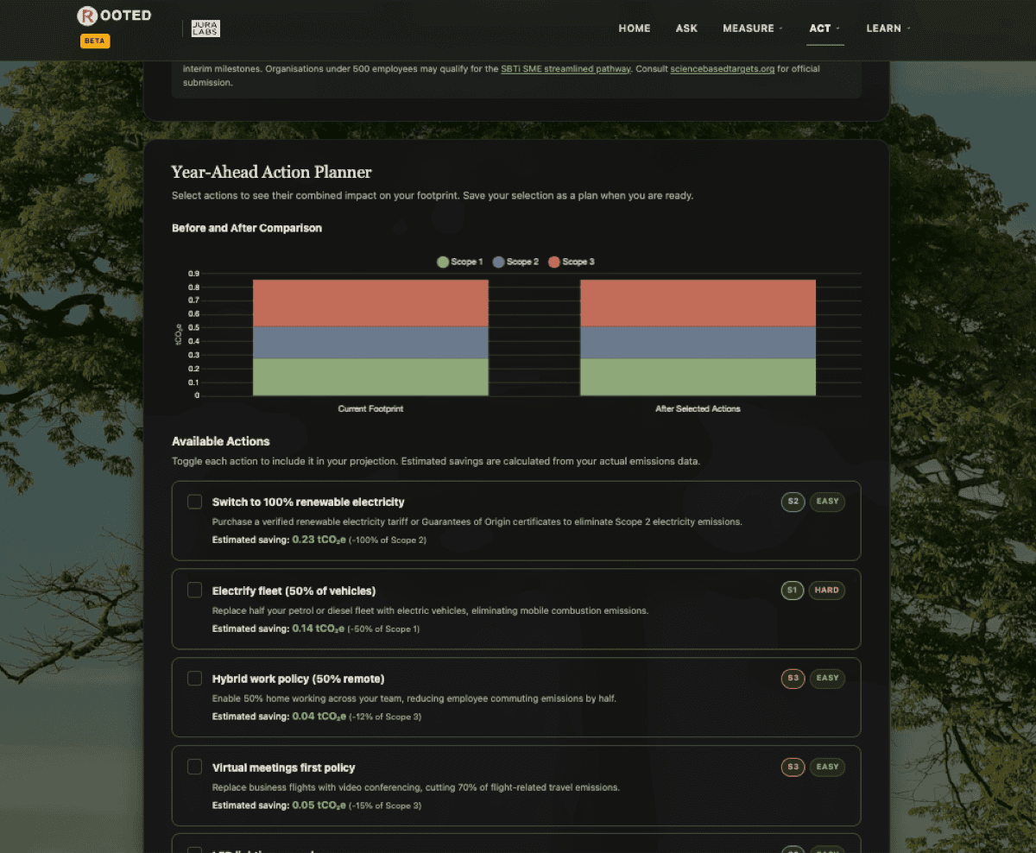This screenshot has height=853, width=1036.
Task: Click the S2 scope badge on renewable electricity action
Action: pos(793,502)
